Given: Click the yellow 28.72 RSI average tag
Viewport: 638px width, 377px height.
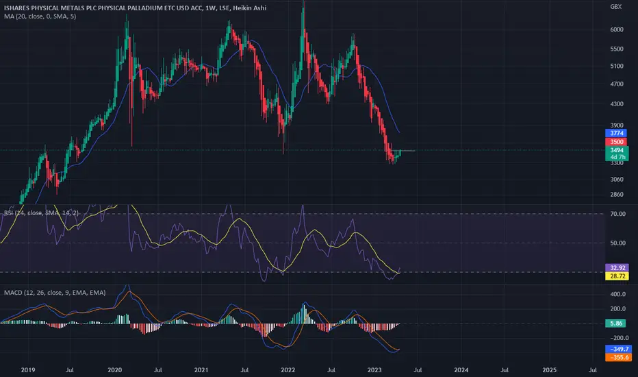Looking at the screenshot, I should click(617, 276).
